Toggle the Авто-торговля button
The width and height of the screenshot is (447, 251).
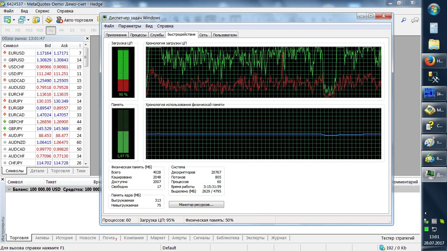75,20
